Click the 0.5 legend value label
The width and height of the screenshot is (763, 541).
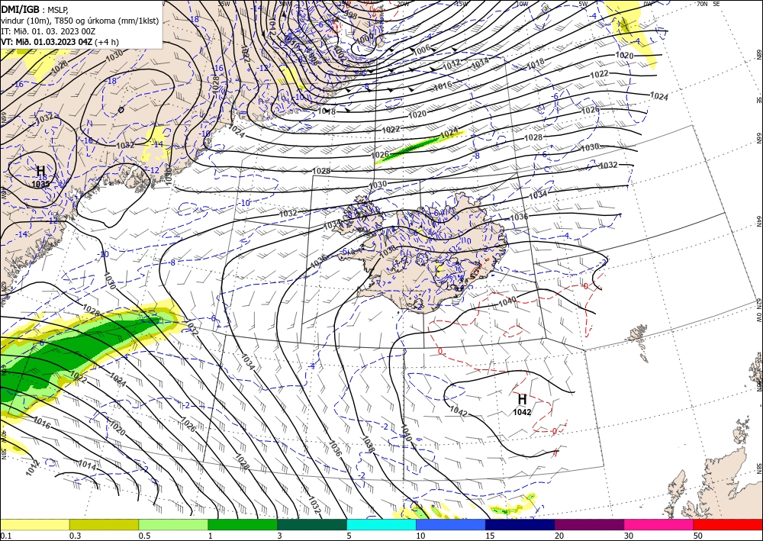144,536
